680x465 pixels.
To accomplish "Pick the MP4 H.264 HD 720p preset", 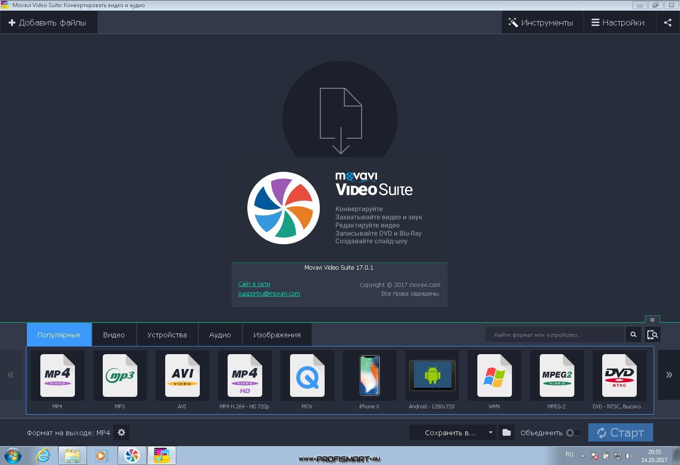I will point(245,376).
